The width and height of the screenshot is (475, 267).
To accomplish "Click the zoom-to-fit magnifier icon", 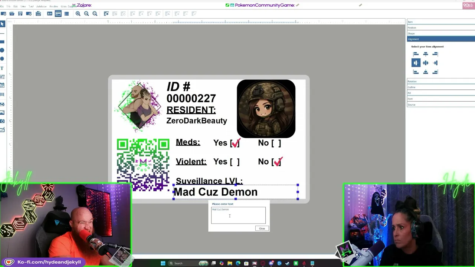I will tap(95, 14).
